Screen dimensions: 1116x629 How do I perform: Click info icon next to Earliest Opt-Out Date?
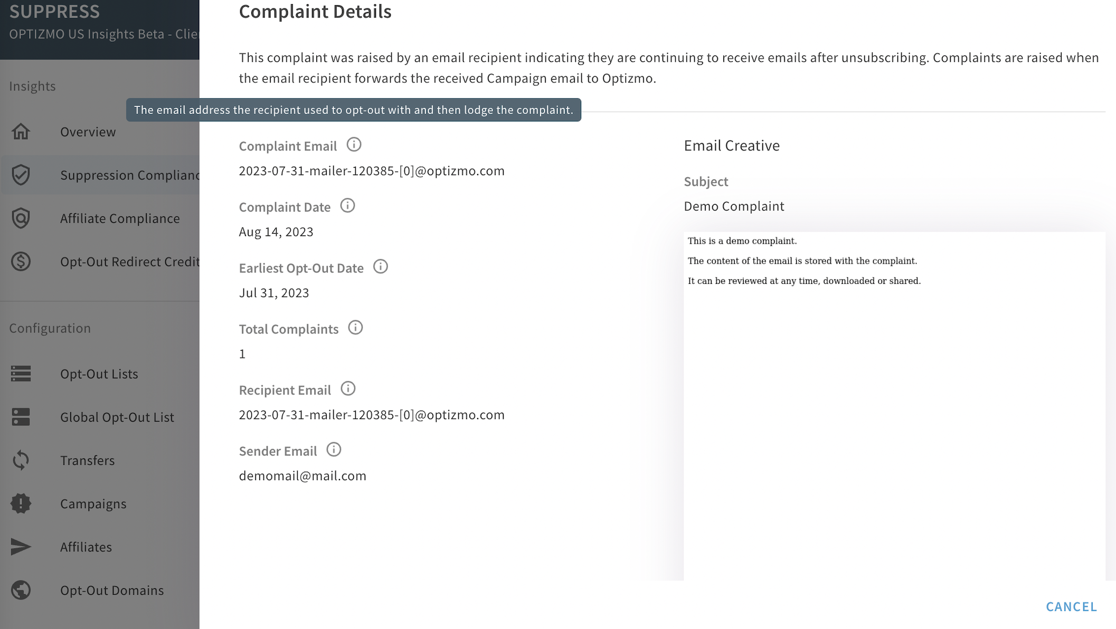click(380, 267)
